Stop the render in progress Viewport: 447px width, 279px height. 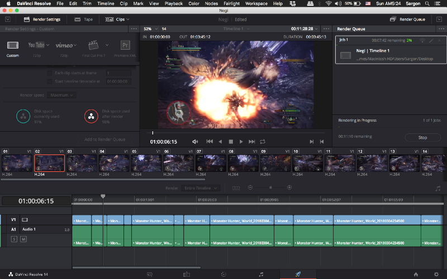[x=422, y=137]
